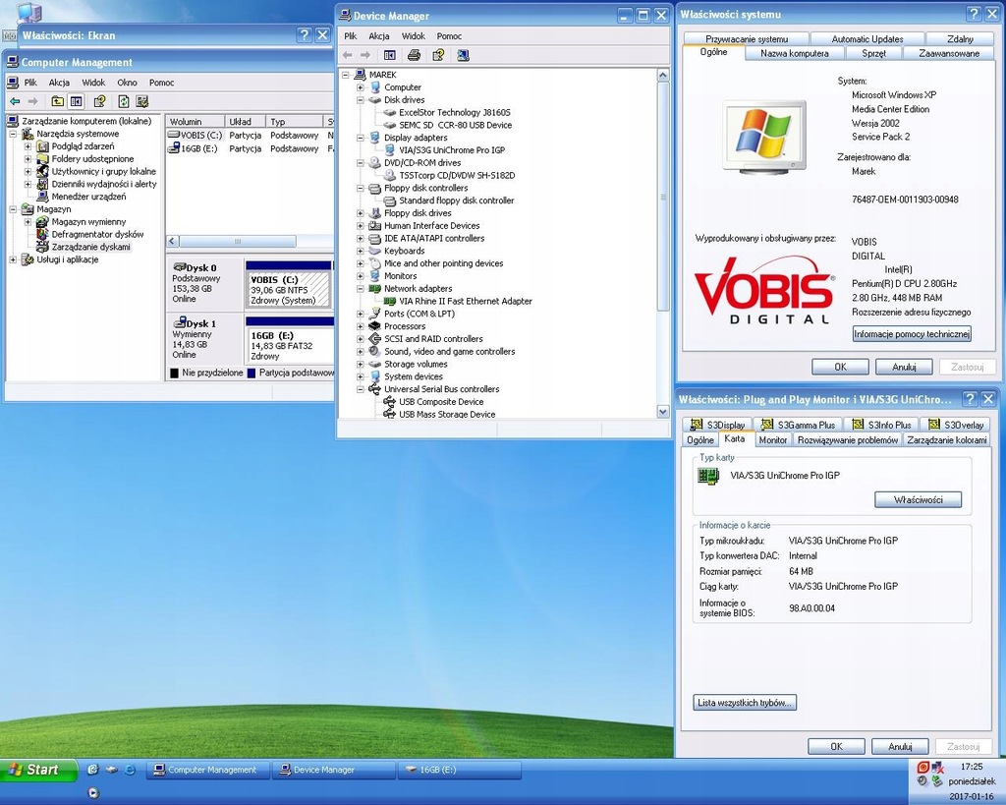Switch to Zaawansowane tab in system properties
Screen dimensions: 1006x805
click(949, 53)
